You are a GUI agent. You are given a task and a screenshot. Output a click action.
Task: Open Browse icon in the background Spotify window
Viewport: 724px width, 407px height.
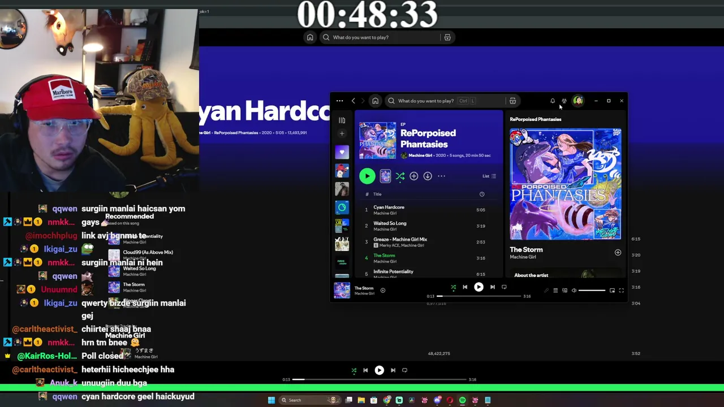pyautogui.click(x=447, y=37)
